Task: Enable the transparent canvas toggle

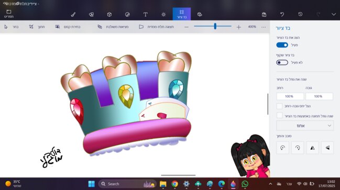Action: click(282, 62)
